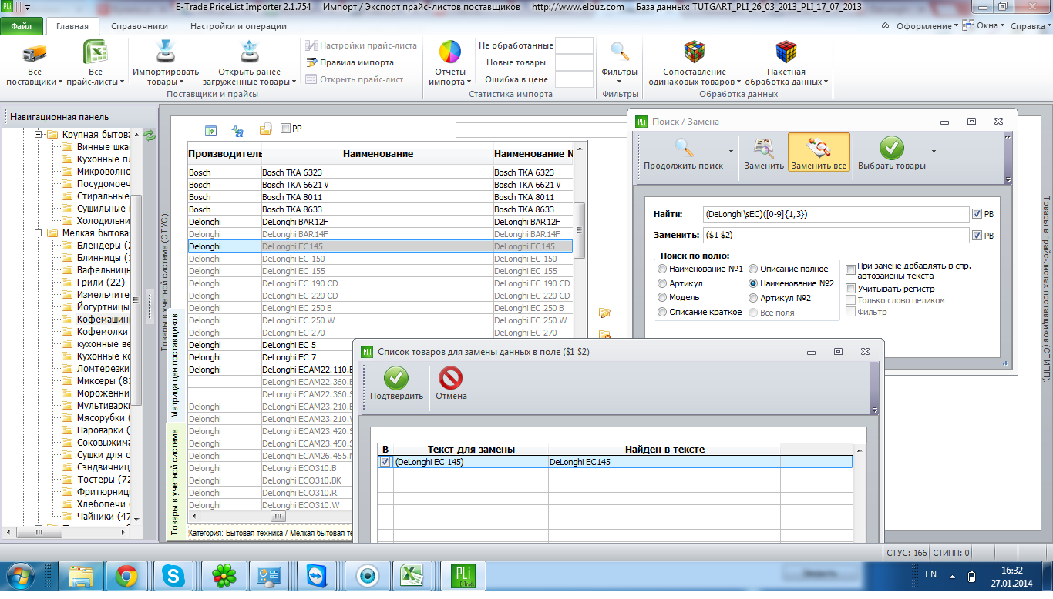Select the "Описание полное" radio button
Image resolution: width=1053 pixels, height=599 pixels.
[753, 269]
